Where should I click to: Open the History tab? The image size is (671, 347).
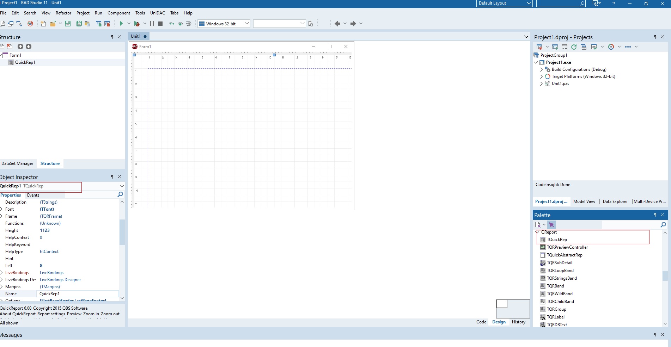519,322
